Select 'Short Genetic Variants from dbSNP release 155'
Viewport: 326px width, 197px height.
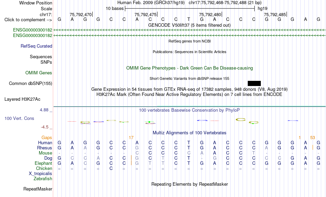(189, 78)
